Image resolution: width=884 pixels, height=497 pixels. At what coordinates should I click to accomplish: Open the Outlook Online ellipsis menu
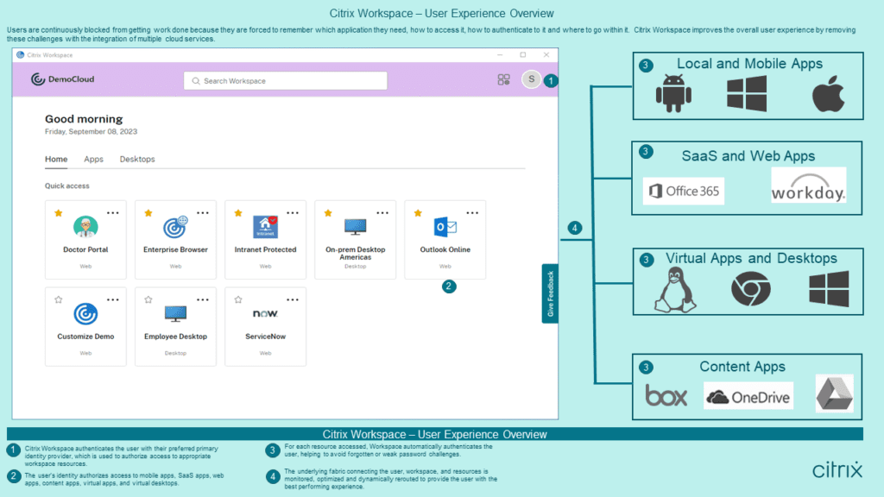click(472, 211)
